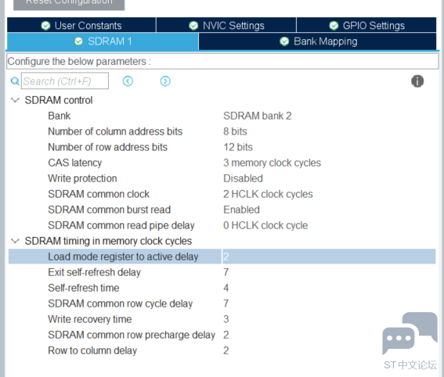Viewport: 444px width, 377px height.
Task: Edit SDRAM common row precharge delay value
Action: (226, 335)
